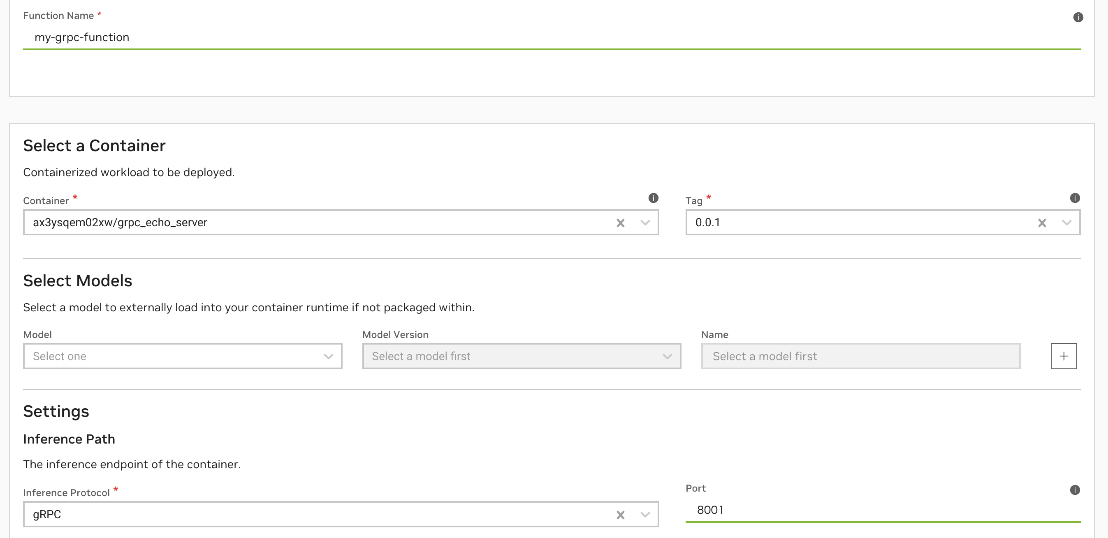Click the Port field info icon
This screenshot has height=538, width=1108.
coord(1074,490)
